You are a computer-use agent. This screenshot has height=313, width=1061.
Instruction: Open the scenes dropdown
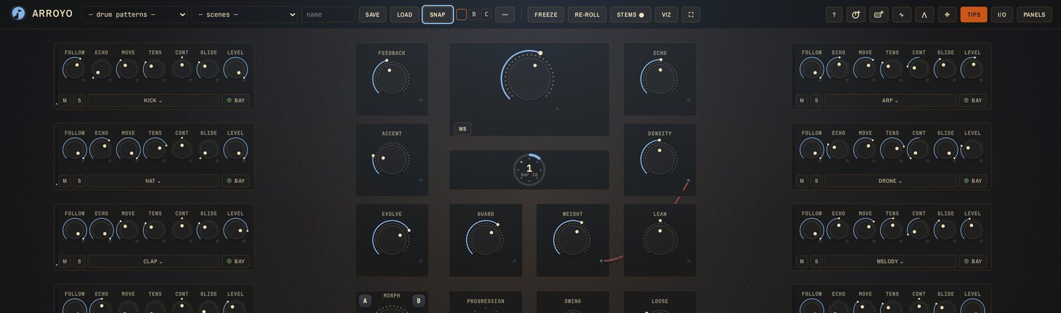point(245,15)
